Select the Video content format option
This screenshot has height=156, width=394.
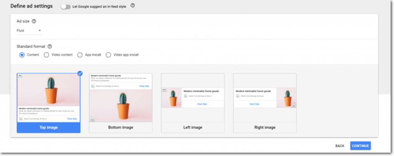tap(47, 55)
